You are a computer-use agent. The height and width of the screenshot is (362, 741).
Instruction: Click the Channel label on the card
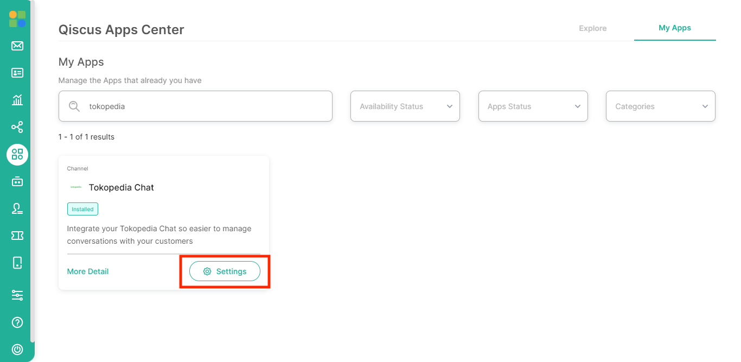tap(78, 169)
